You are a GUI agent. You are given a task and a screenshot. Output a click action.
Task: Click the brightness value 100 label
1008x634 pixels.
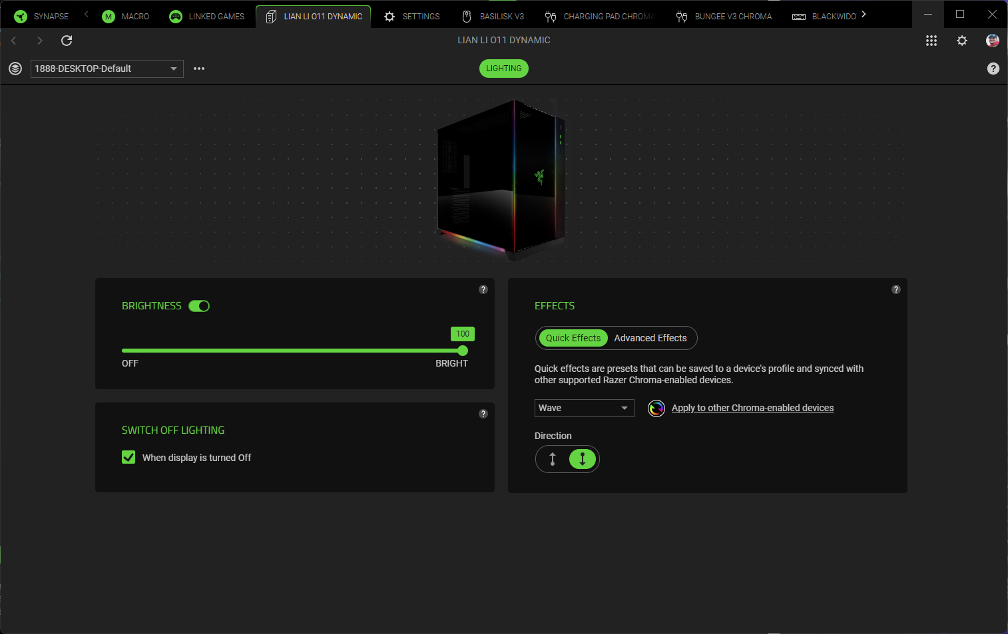pos(463,334)
